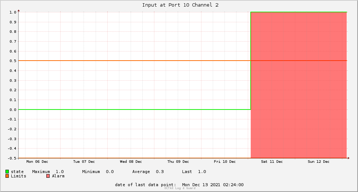Click the red Alarm legend swatch
The width and height of the screenshot is (358, 192).
pos(48,176)
